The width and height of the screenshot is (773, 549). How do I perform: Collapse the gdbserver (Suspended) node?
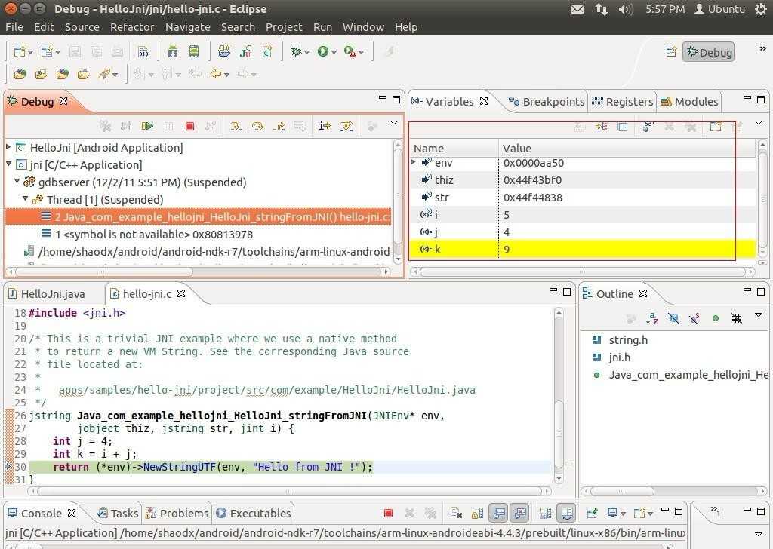pos(17,181)
